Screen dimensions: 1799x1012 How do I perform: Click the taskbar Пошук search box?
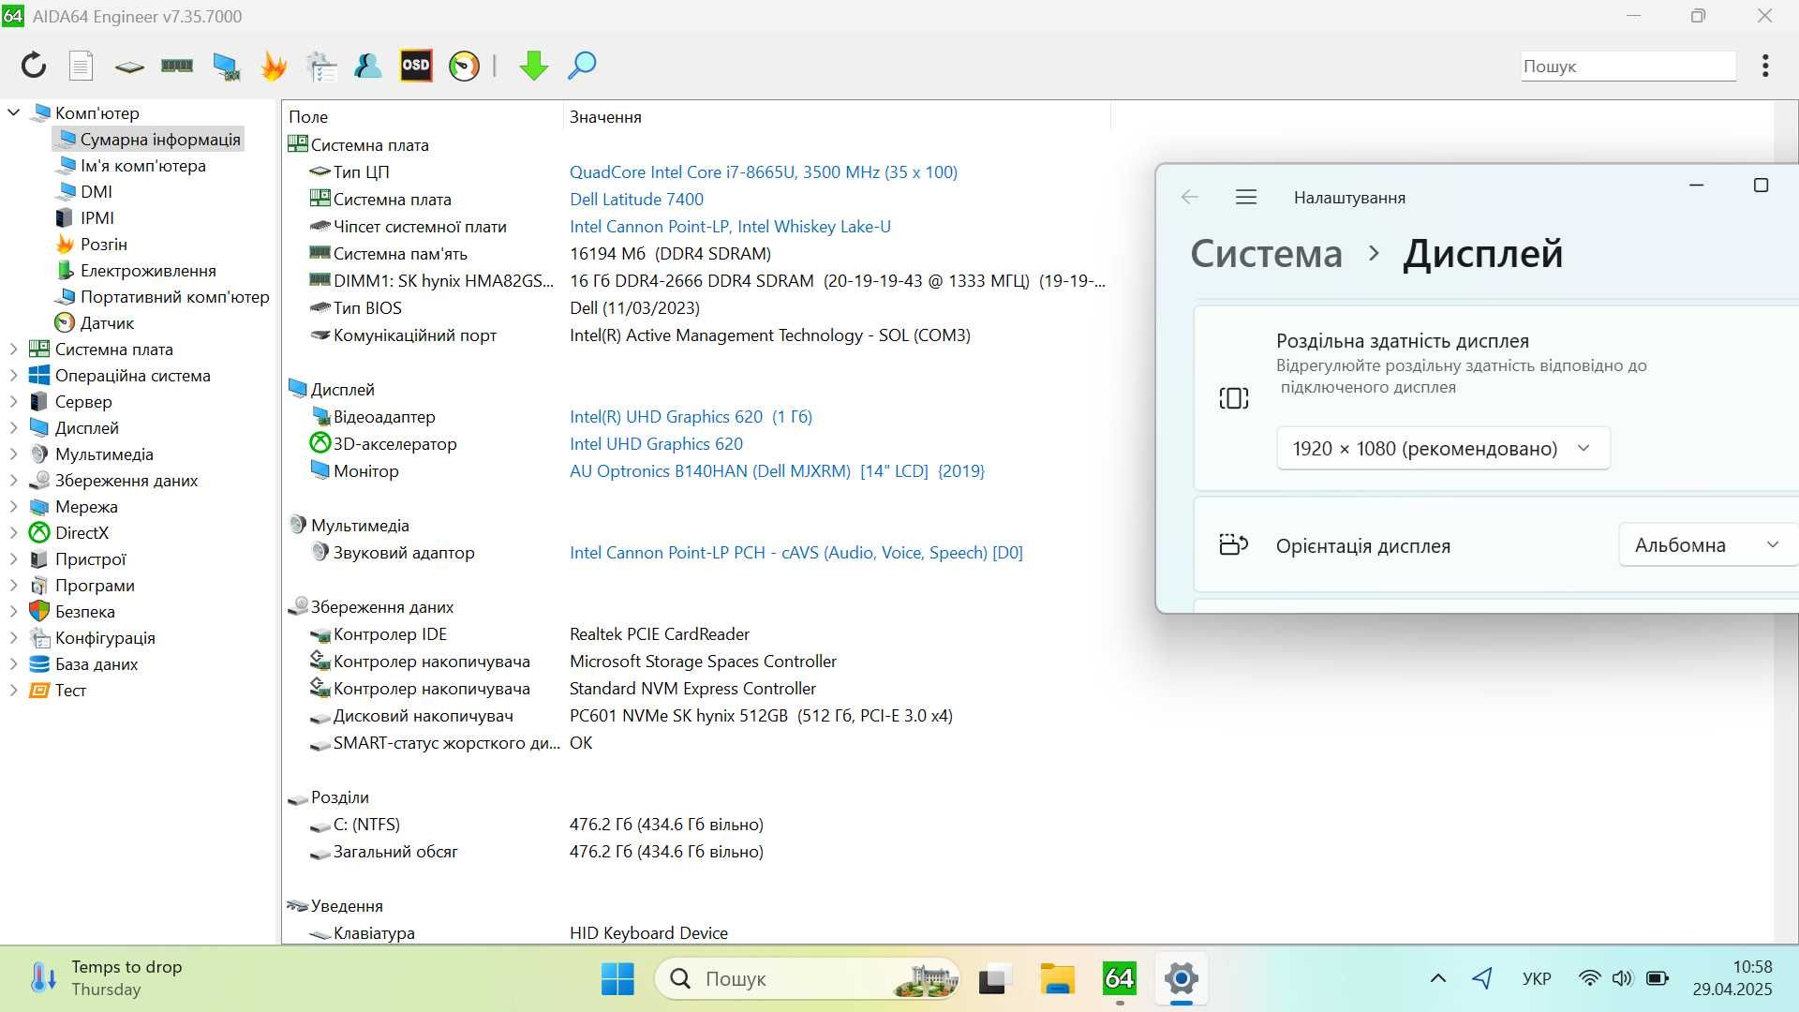pyautogui.click(x=808, y=979)
